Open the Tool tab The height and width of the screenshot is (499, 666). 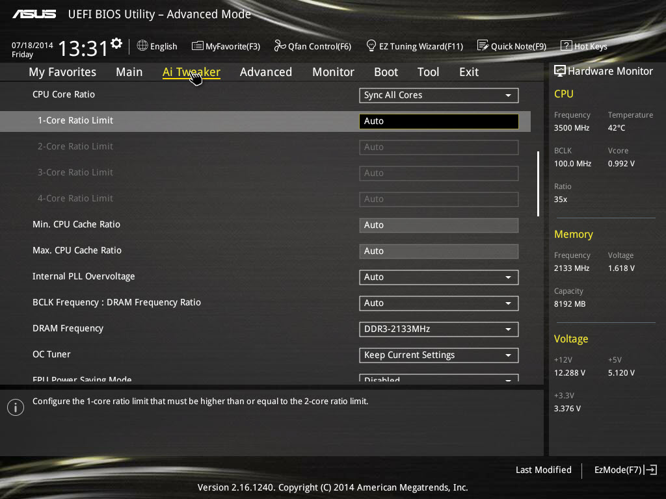click(428, 72)
